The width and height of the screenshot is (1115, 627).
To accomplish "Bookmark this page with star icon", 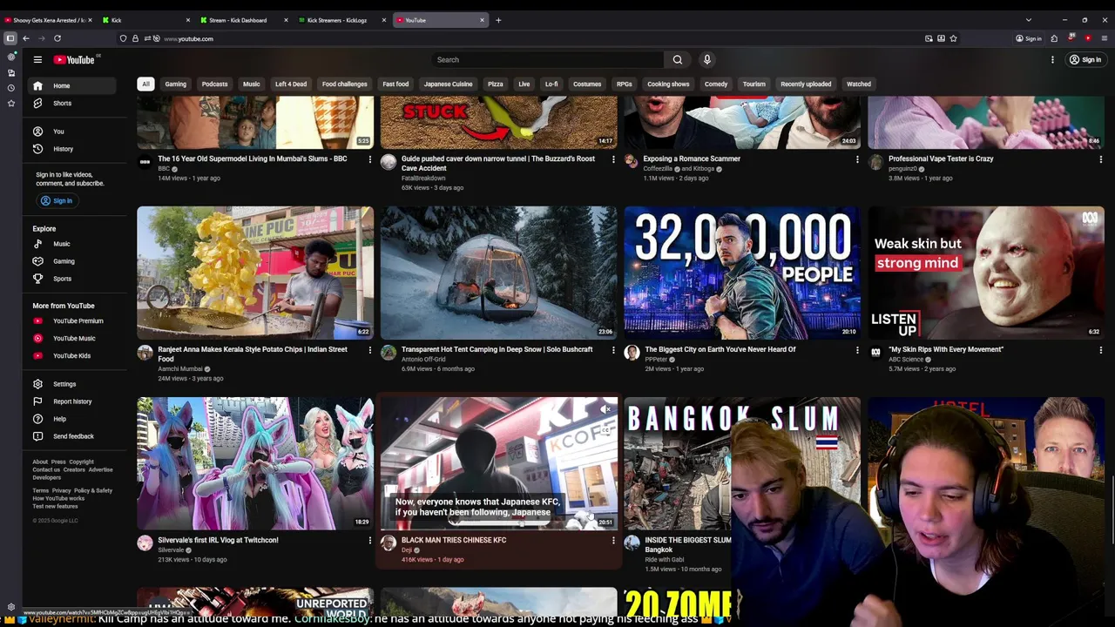I will coord(953,38).
